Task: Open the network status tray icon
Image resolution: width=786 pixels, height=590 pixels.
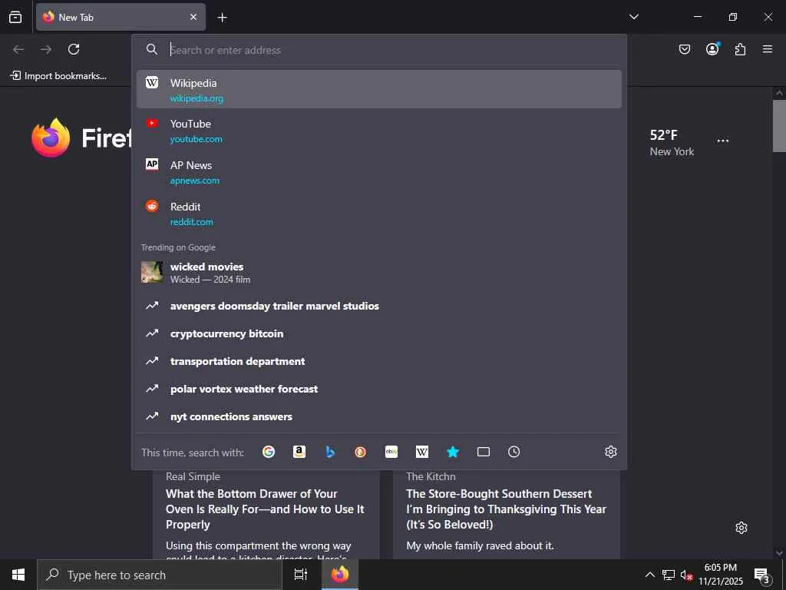Action: pos(669,575)
